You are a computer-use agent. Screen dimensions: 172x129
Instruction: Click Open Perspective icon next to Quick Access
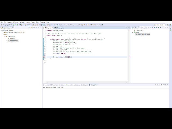[167, 25]
